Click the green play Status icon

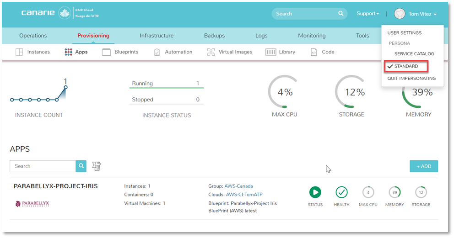click(315, 192)
